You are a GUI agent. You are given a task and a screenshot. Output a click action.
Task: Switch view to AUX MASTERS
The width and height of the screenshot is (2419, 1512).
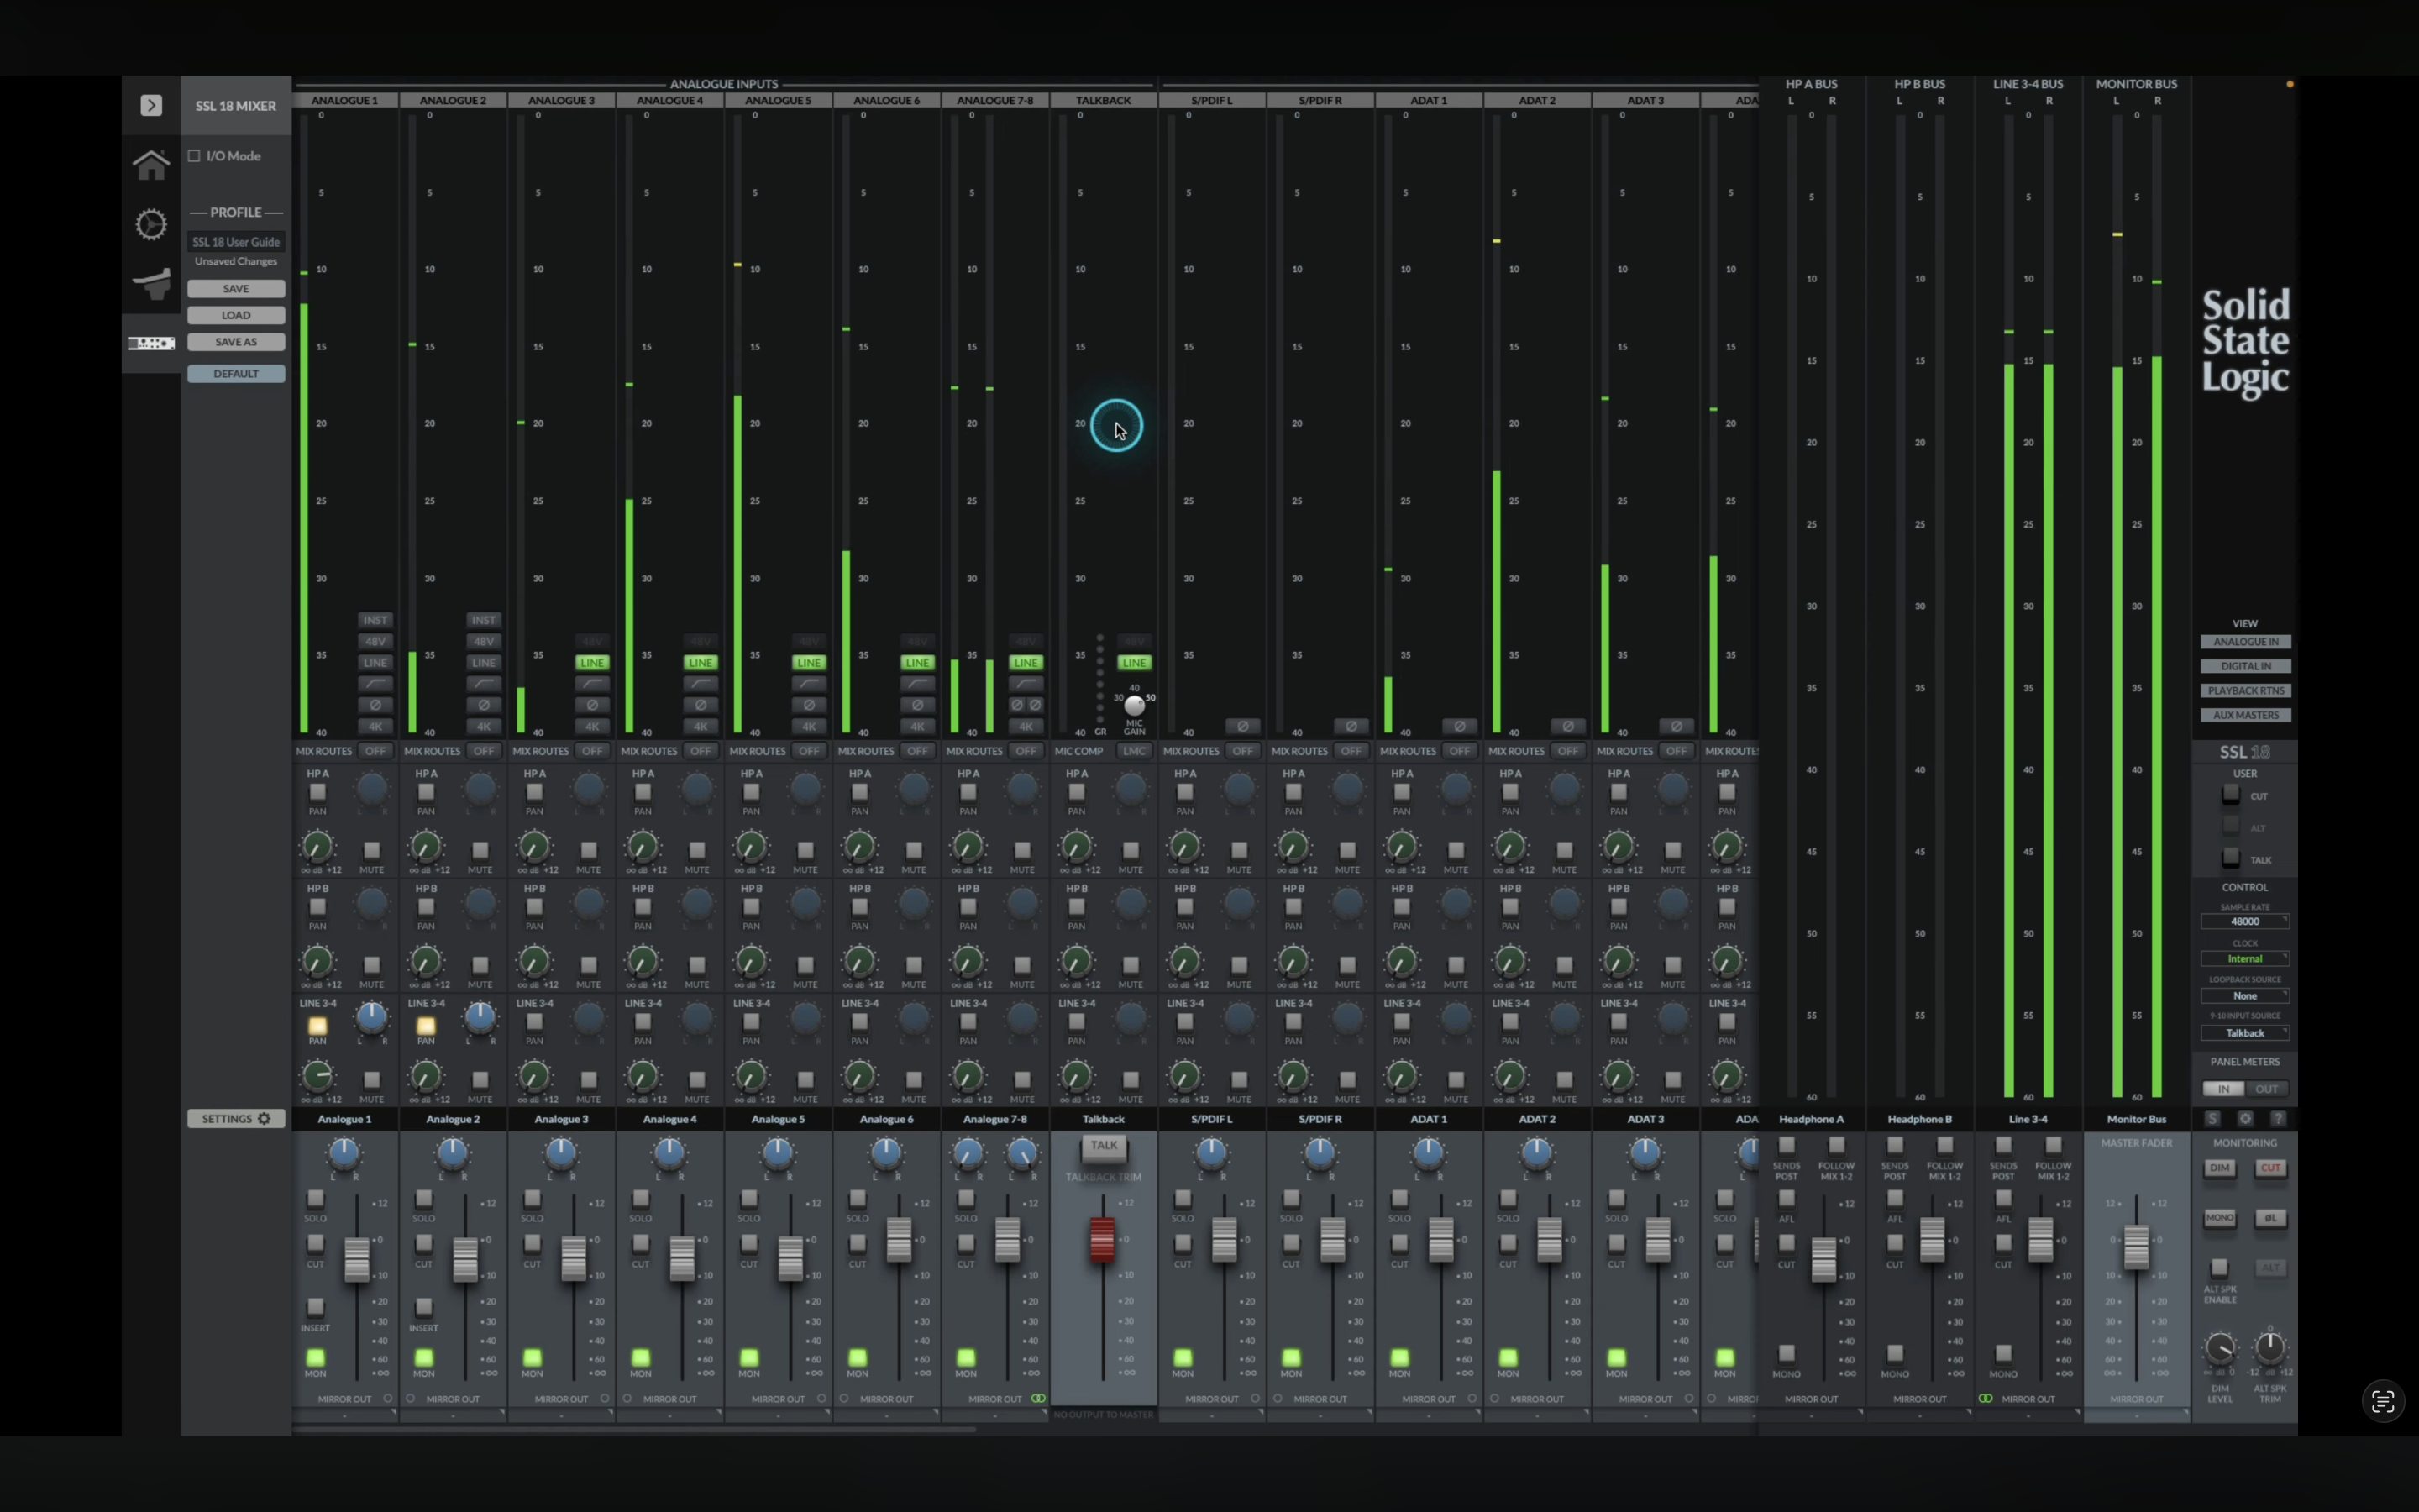[2245, 715]
